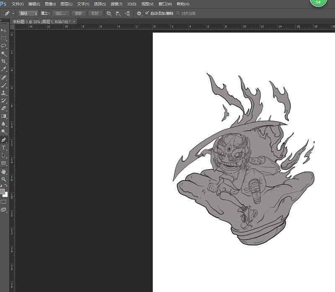Screen dimensions: 335x292
Task: Open path alignment options
Action: tap(118, 13)
